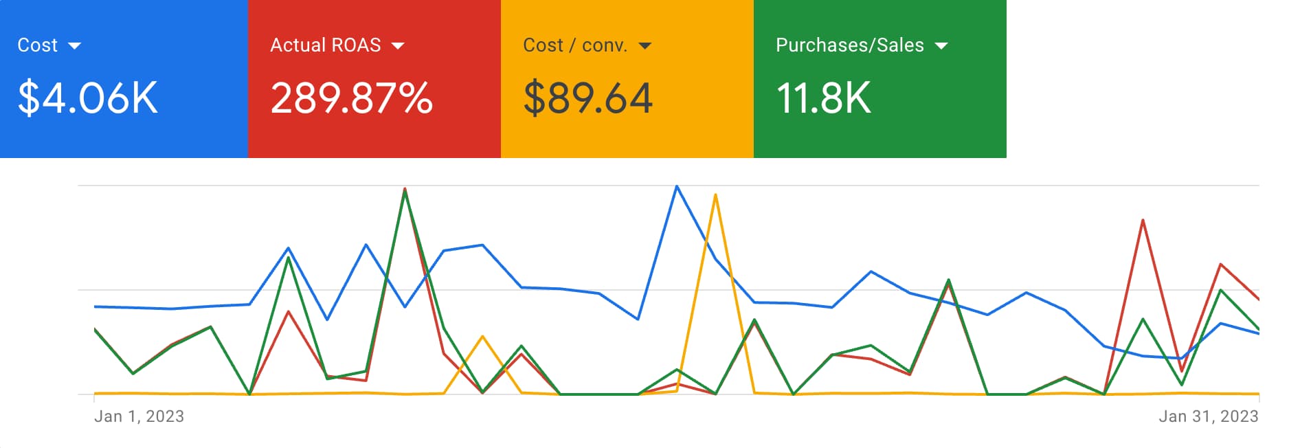Click the Purchases/Sales dropdown arrow icon
The height and width of the screenshot is (448, 1289).
(x=941, y=45)
